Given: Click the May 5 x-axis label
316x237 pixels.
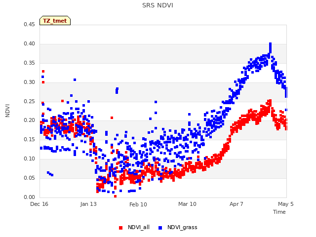Looking at the screenshot, I should click(286, 204).
